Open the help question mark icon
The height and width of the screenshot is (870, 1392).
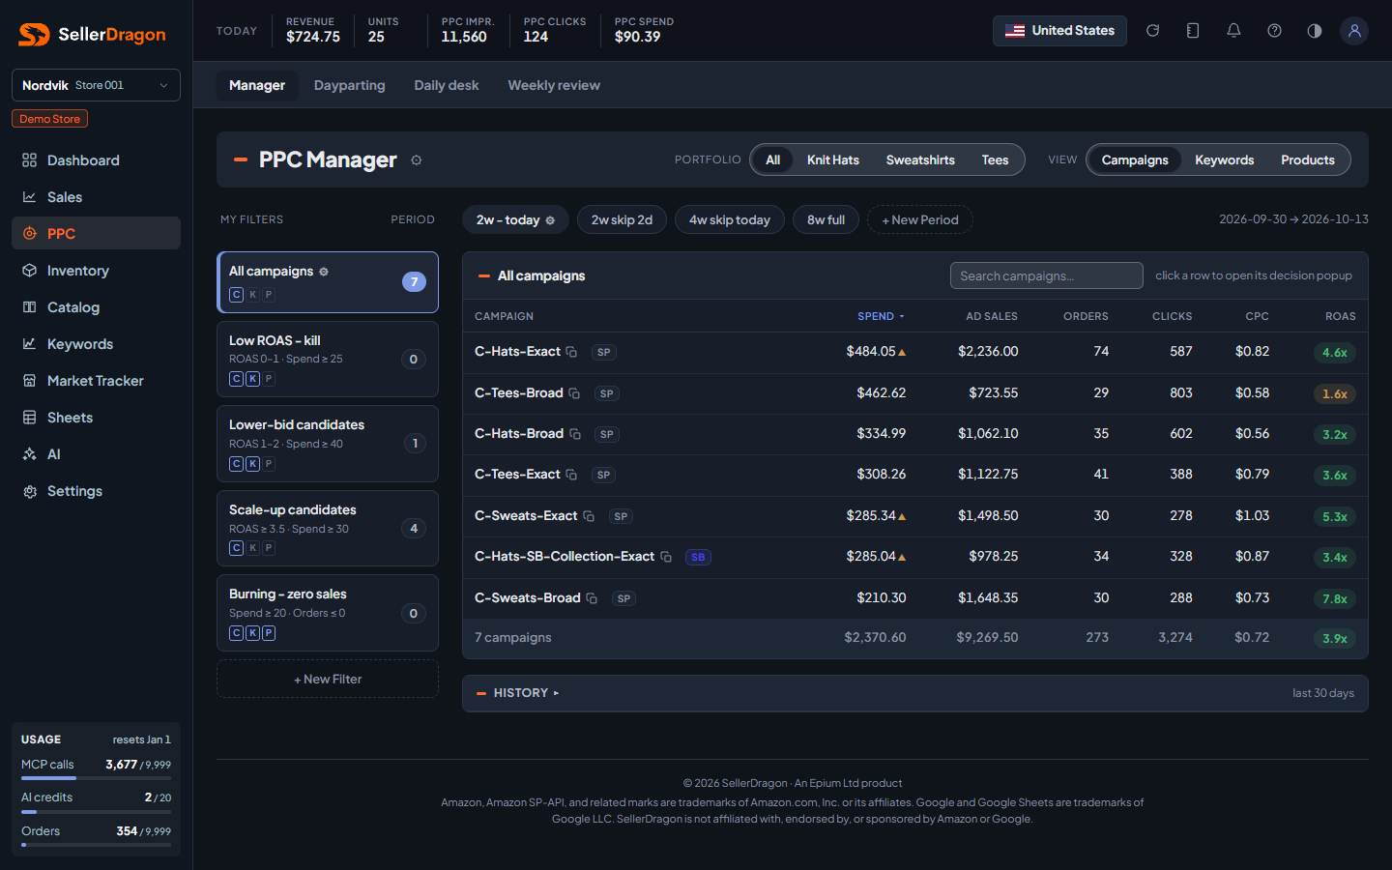[1274, 31]
